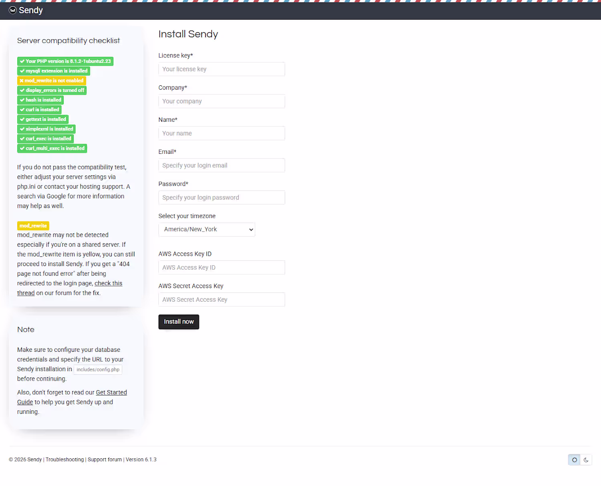The image size is (601, 486).
Task: Focus the Company input field
Action: 222,101
